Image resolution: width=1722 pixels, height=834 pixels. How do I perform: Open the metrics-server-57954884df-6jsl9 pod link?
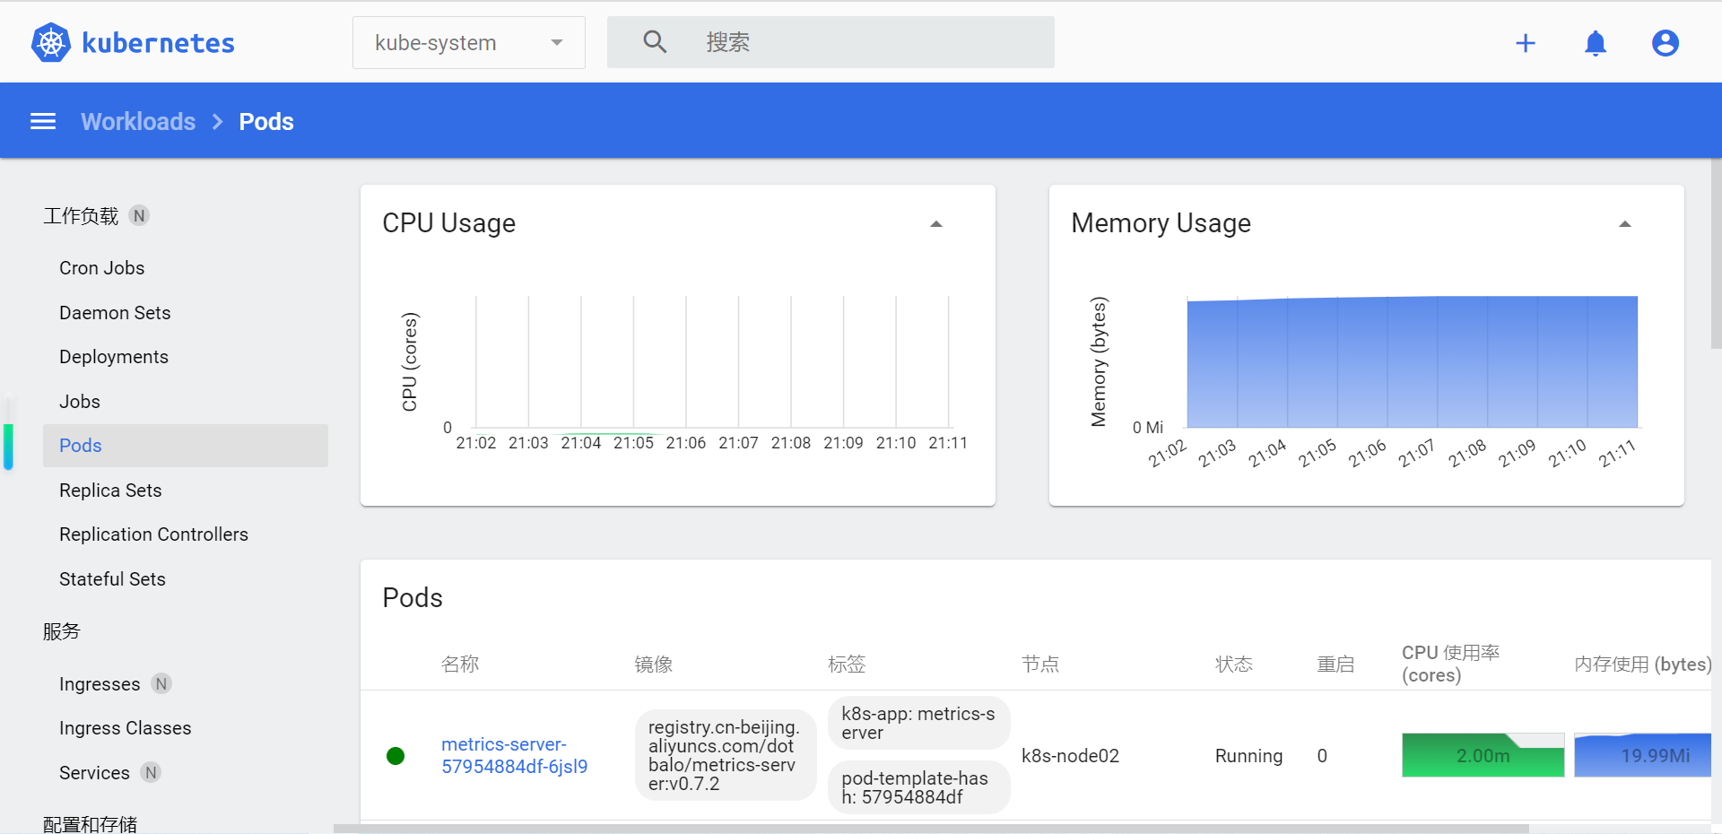click(x=514, y=755)
